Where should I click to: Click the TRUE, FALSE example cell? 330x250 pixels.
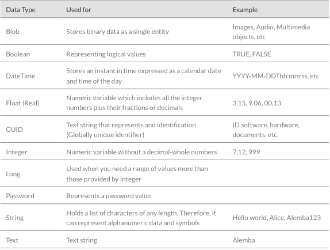(252, 54)
